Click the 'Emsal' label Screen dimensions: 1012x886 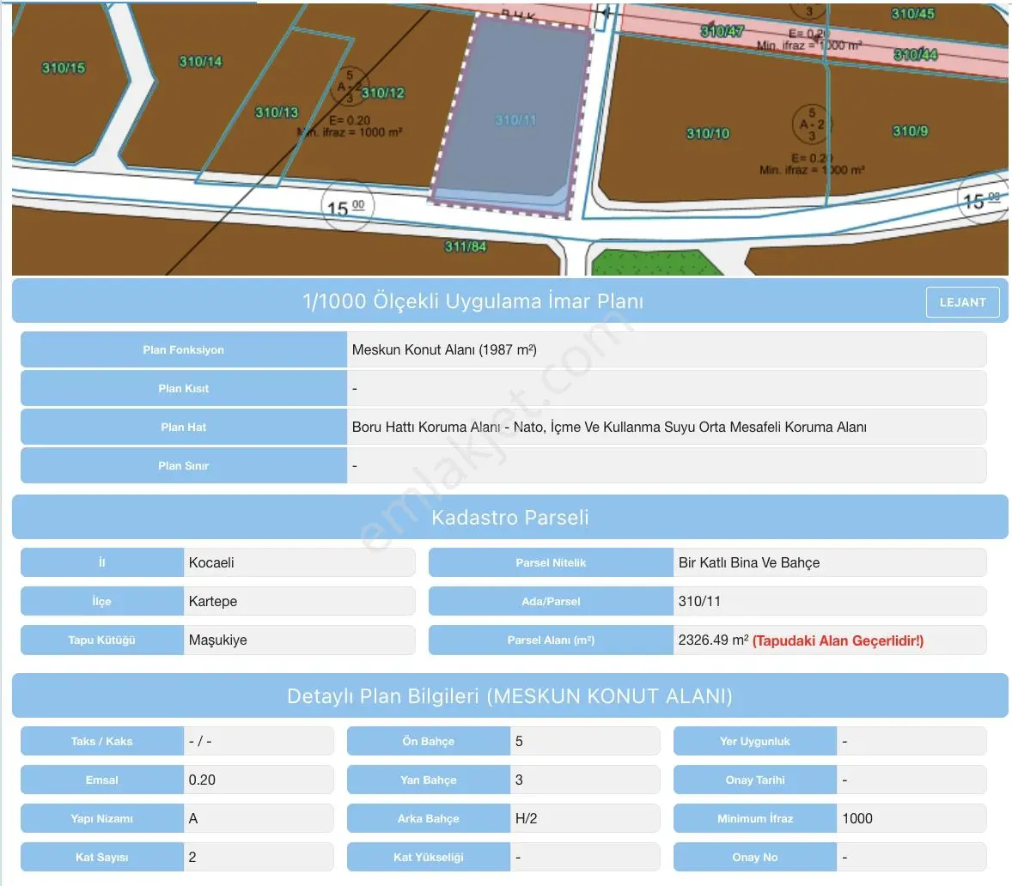(102, 780)
